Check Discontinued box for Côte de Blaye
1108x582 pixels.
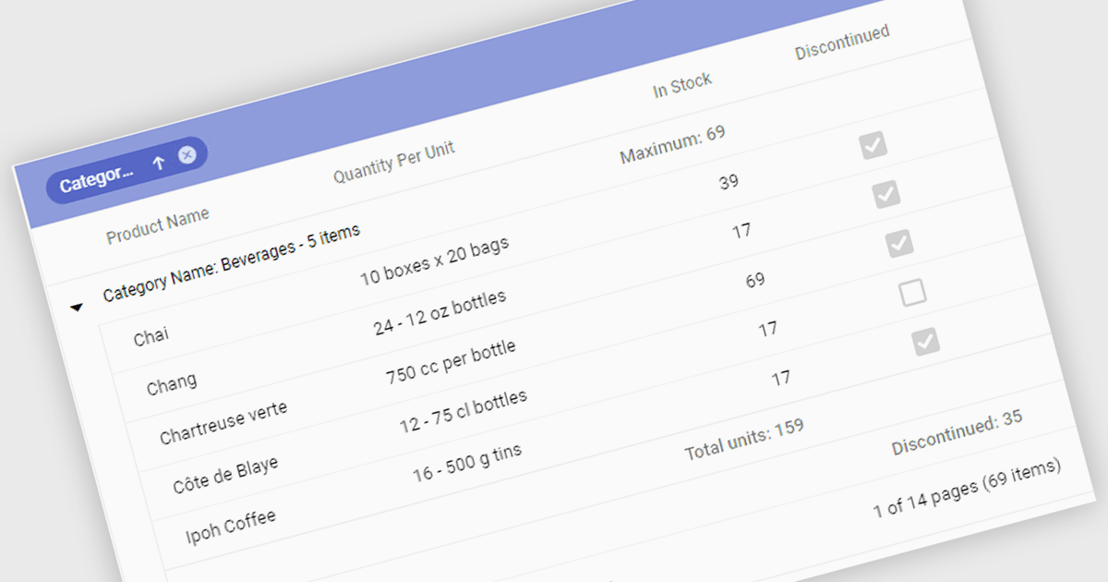(912, 293)
